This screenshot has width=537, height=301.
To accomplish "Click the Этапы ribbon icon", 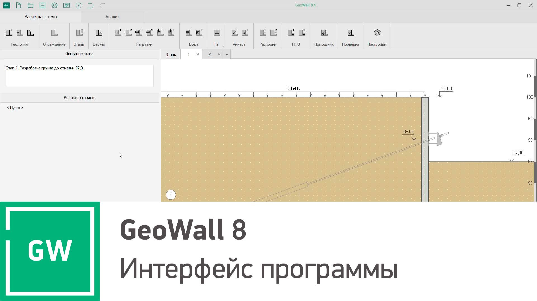I will (79, 33).
